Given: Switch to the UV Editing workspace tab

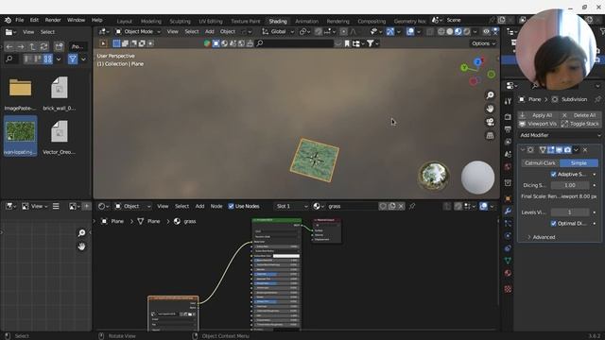Looking at the screenshot, I should pyautogui.click(x=211, y=21).
